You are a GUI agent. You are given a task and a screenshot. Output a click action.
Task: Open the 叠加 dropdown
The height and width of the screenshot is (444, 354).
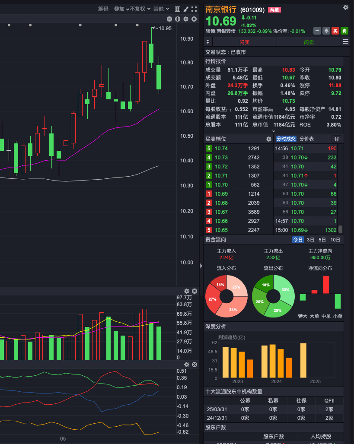click(x=121, y=9)
